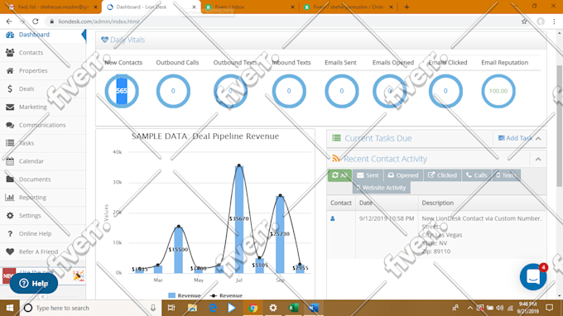Screen dimensions: 563x316
Task: Click the Settings gear icon in sidebar
Action: click(x=10, y=216)
